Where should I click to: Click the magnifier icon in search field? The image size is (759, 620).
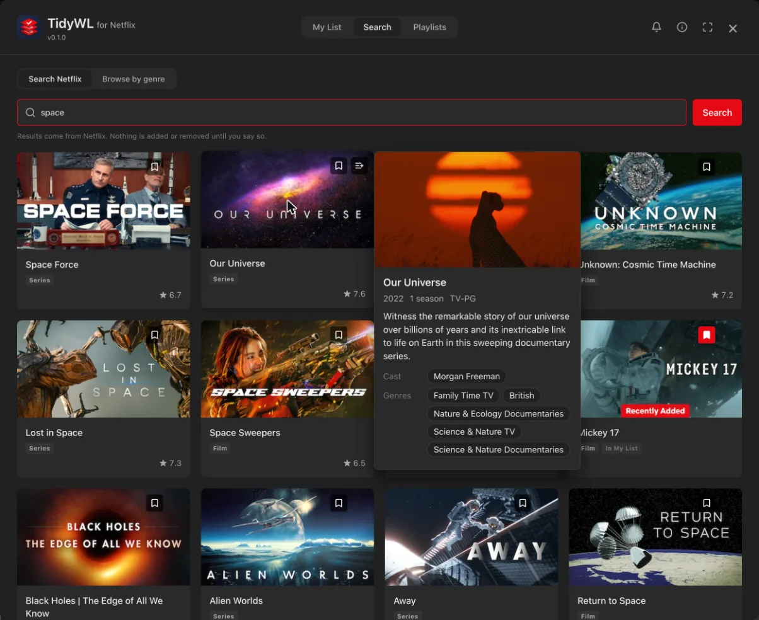tap(30, 113)
